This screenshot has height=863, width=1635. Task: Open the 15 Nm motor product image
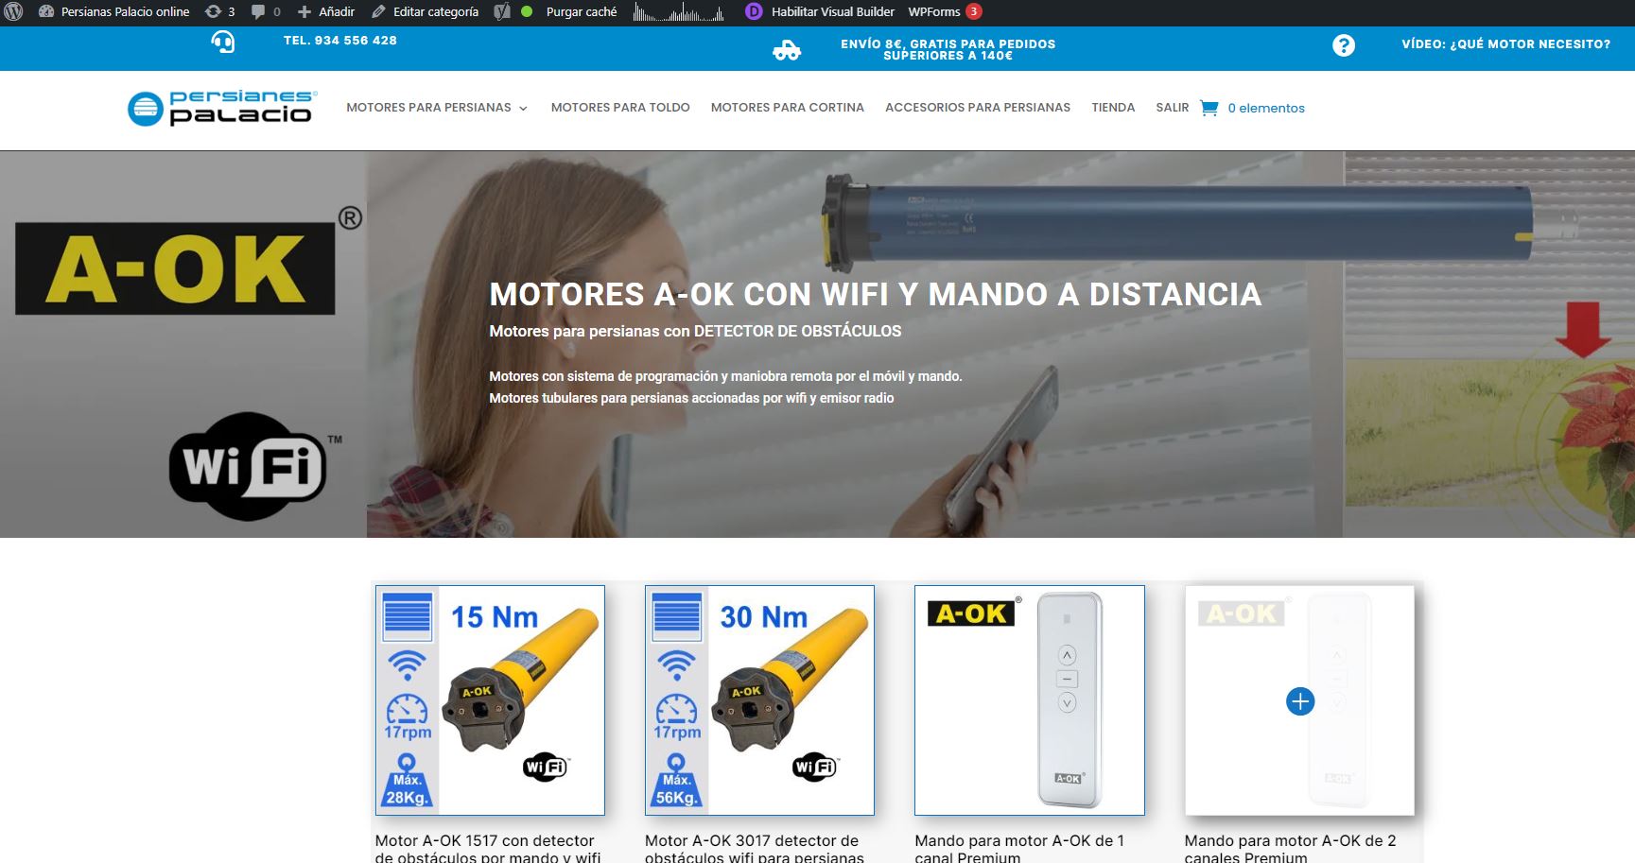click(x=490, y=700)
